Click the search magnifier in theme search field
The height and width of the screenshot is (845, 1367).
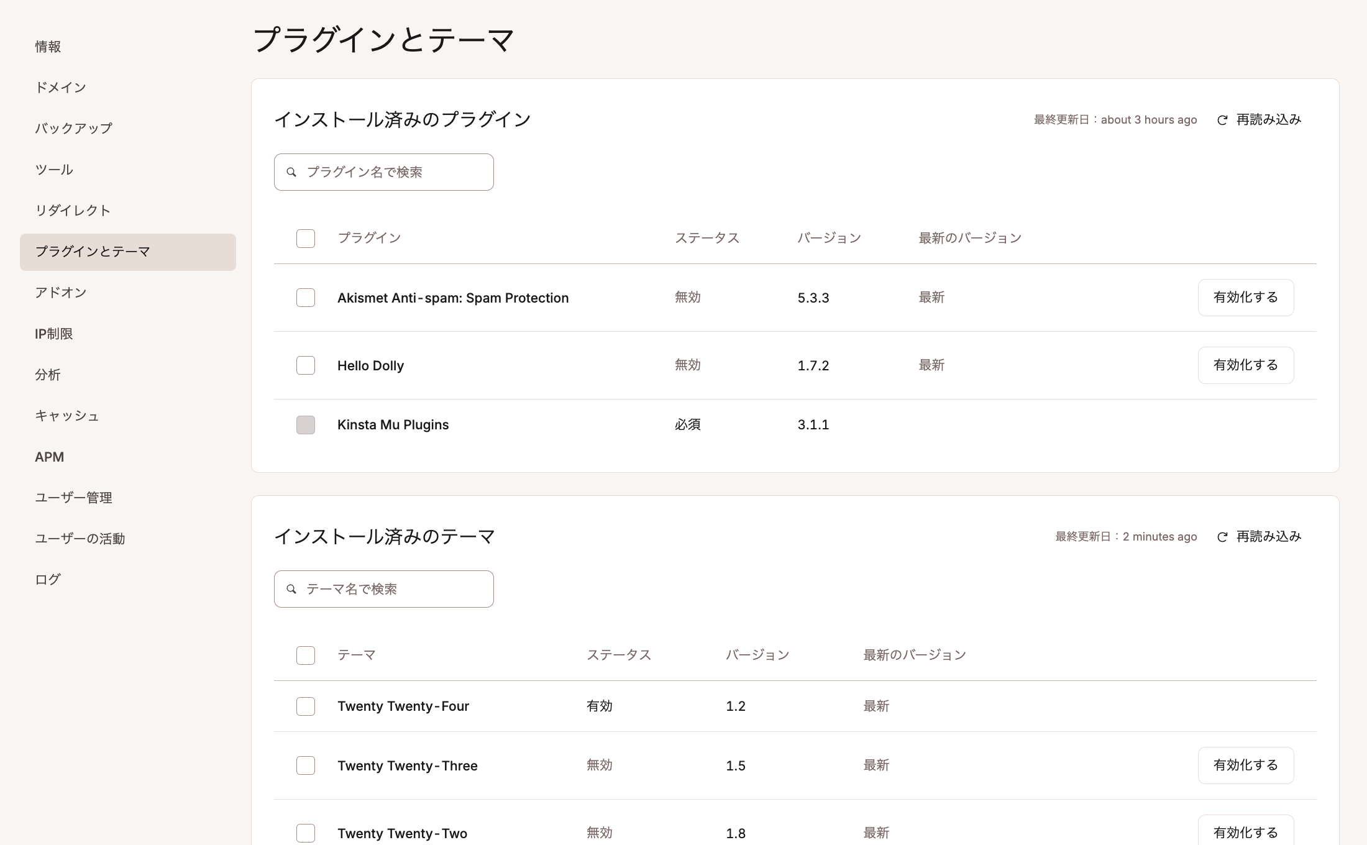291,589
